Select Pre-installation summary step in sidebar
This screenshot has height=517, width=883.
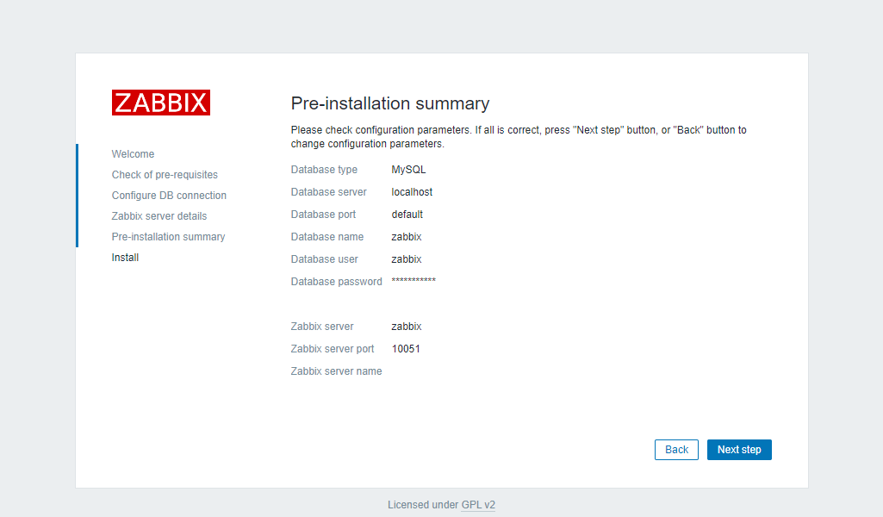click(168, 237)
